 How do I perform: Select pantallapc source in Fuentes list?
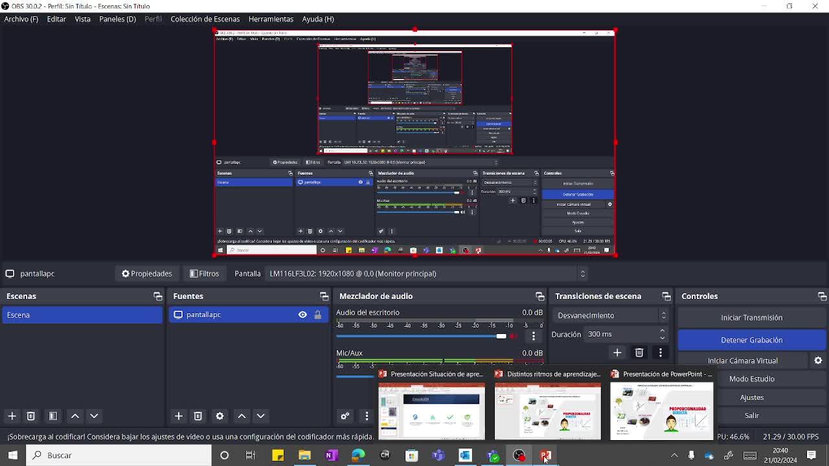[249, 315]
